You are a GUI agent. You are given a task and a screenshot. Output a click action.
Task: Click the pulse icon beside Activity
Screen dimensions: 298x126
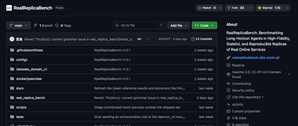click(x=228, y=104)
